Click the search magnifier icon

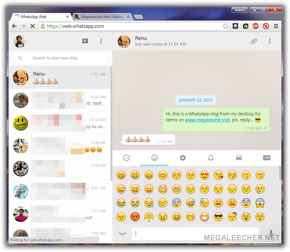20,58
